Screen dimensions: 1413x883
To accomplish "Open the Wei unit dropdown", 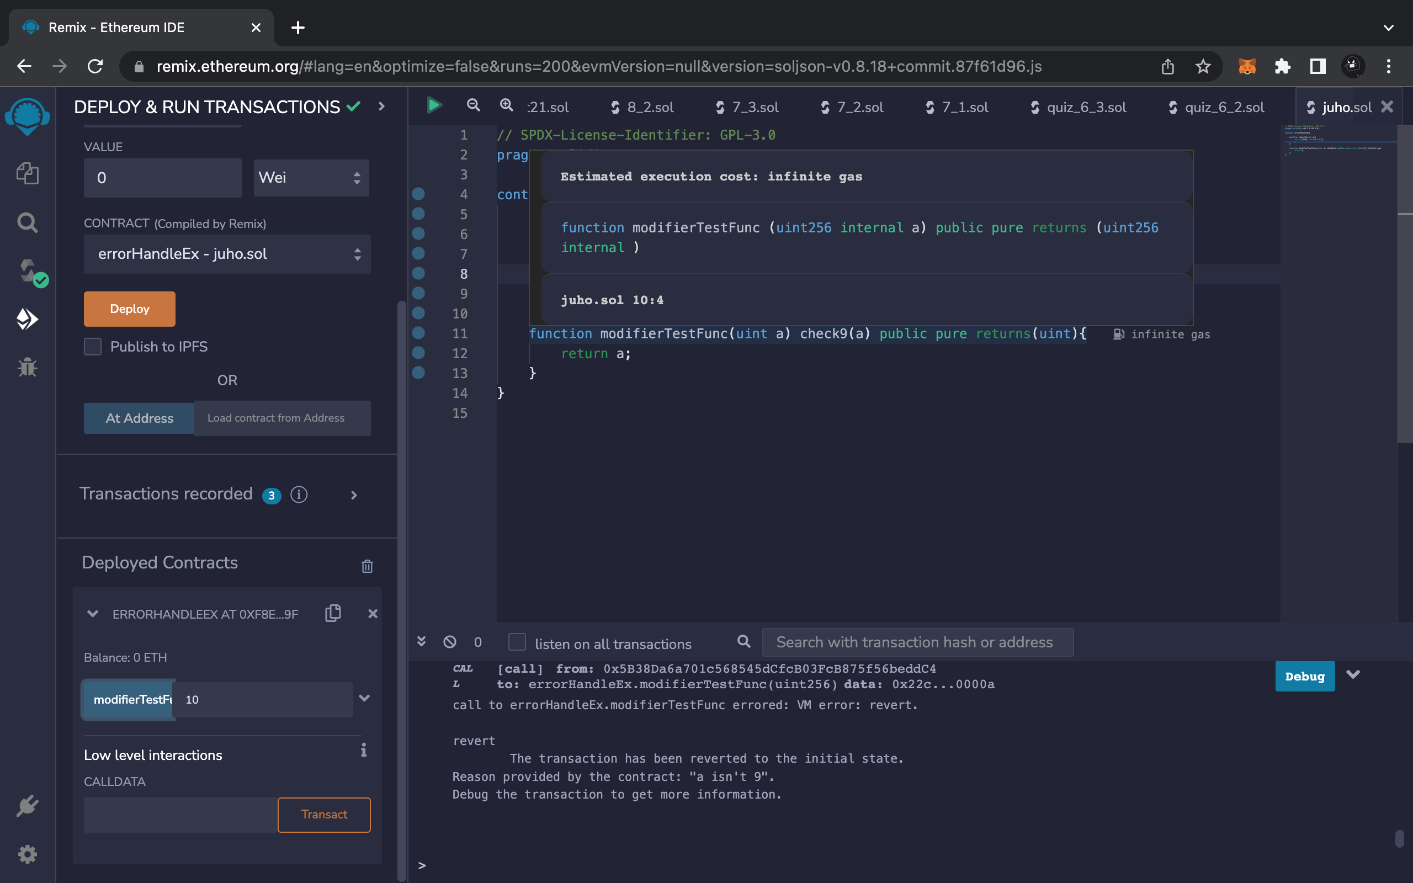I will point(311,178).
